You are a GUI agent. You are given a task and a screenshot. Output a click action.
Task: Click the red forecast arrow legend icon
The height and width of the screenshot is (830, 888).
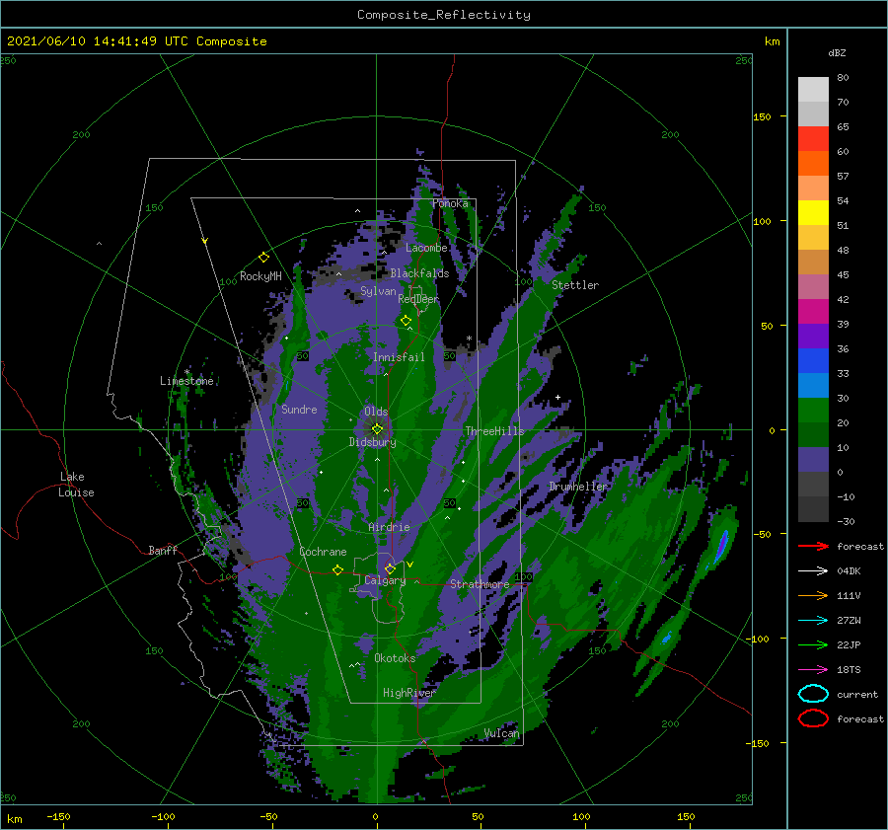point(813,546)
